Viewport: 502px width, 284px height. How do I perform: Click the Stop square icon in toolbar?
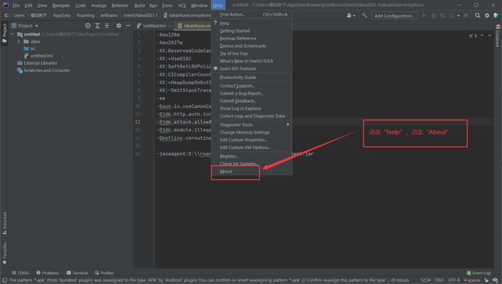click(x=466, y=15)
